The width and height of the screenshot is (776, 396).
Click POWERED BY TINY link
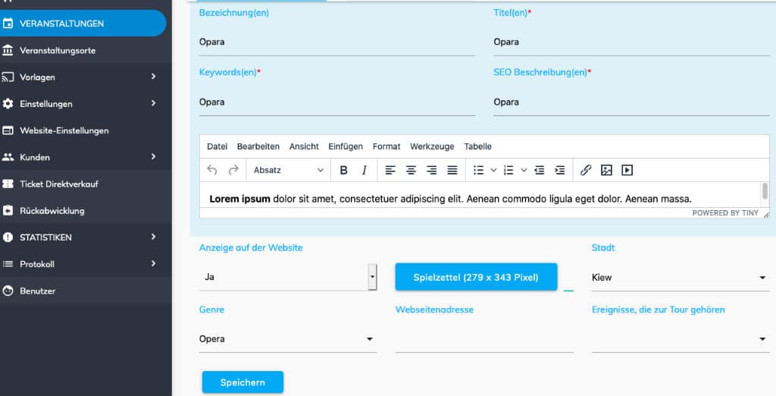pos(725,213)
